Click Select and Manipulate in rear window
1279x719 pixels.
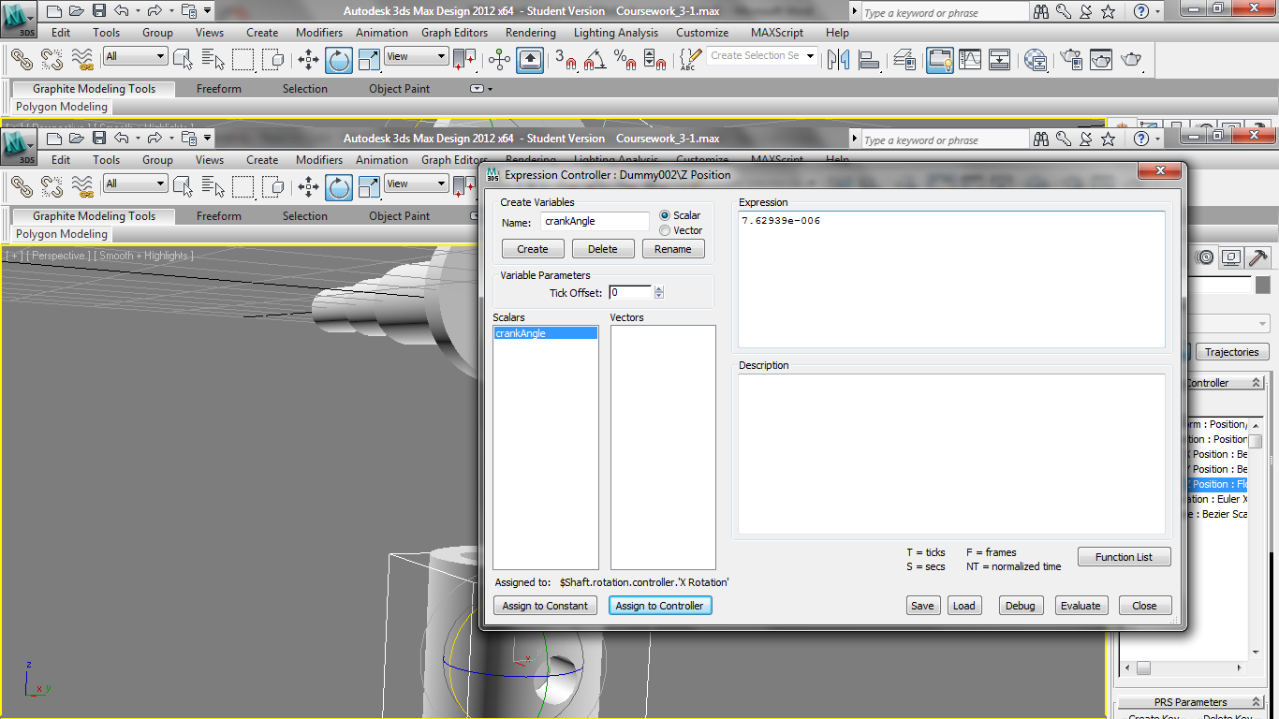click(499, 59)
